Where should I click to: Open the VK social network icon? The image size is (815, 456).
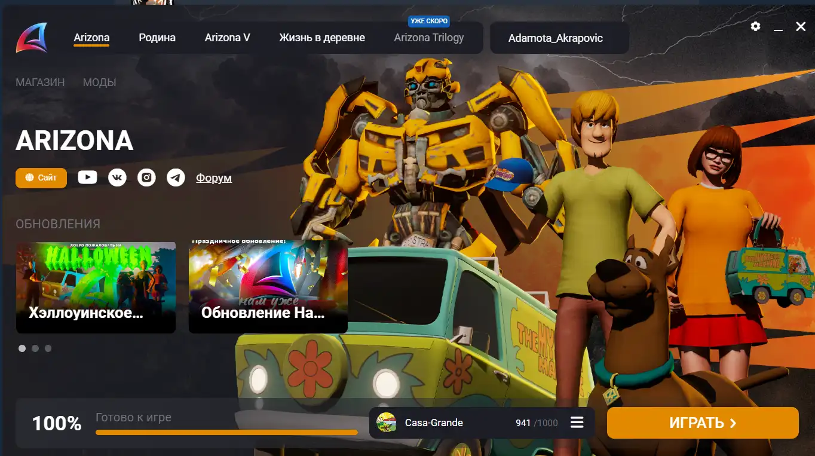117,177
